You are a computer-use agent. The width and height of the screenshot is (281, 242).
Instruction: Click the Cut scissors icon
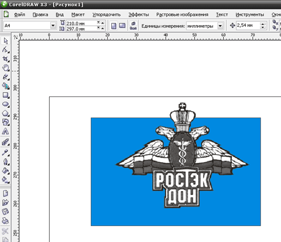tap(6, 231)
